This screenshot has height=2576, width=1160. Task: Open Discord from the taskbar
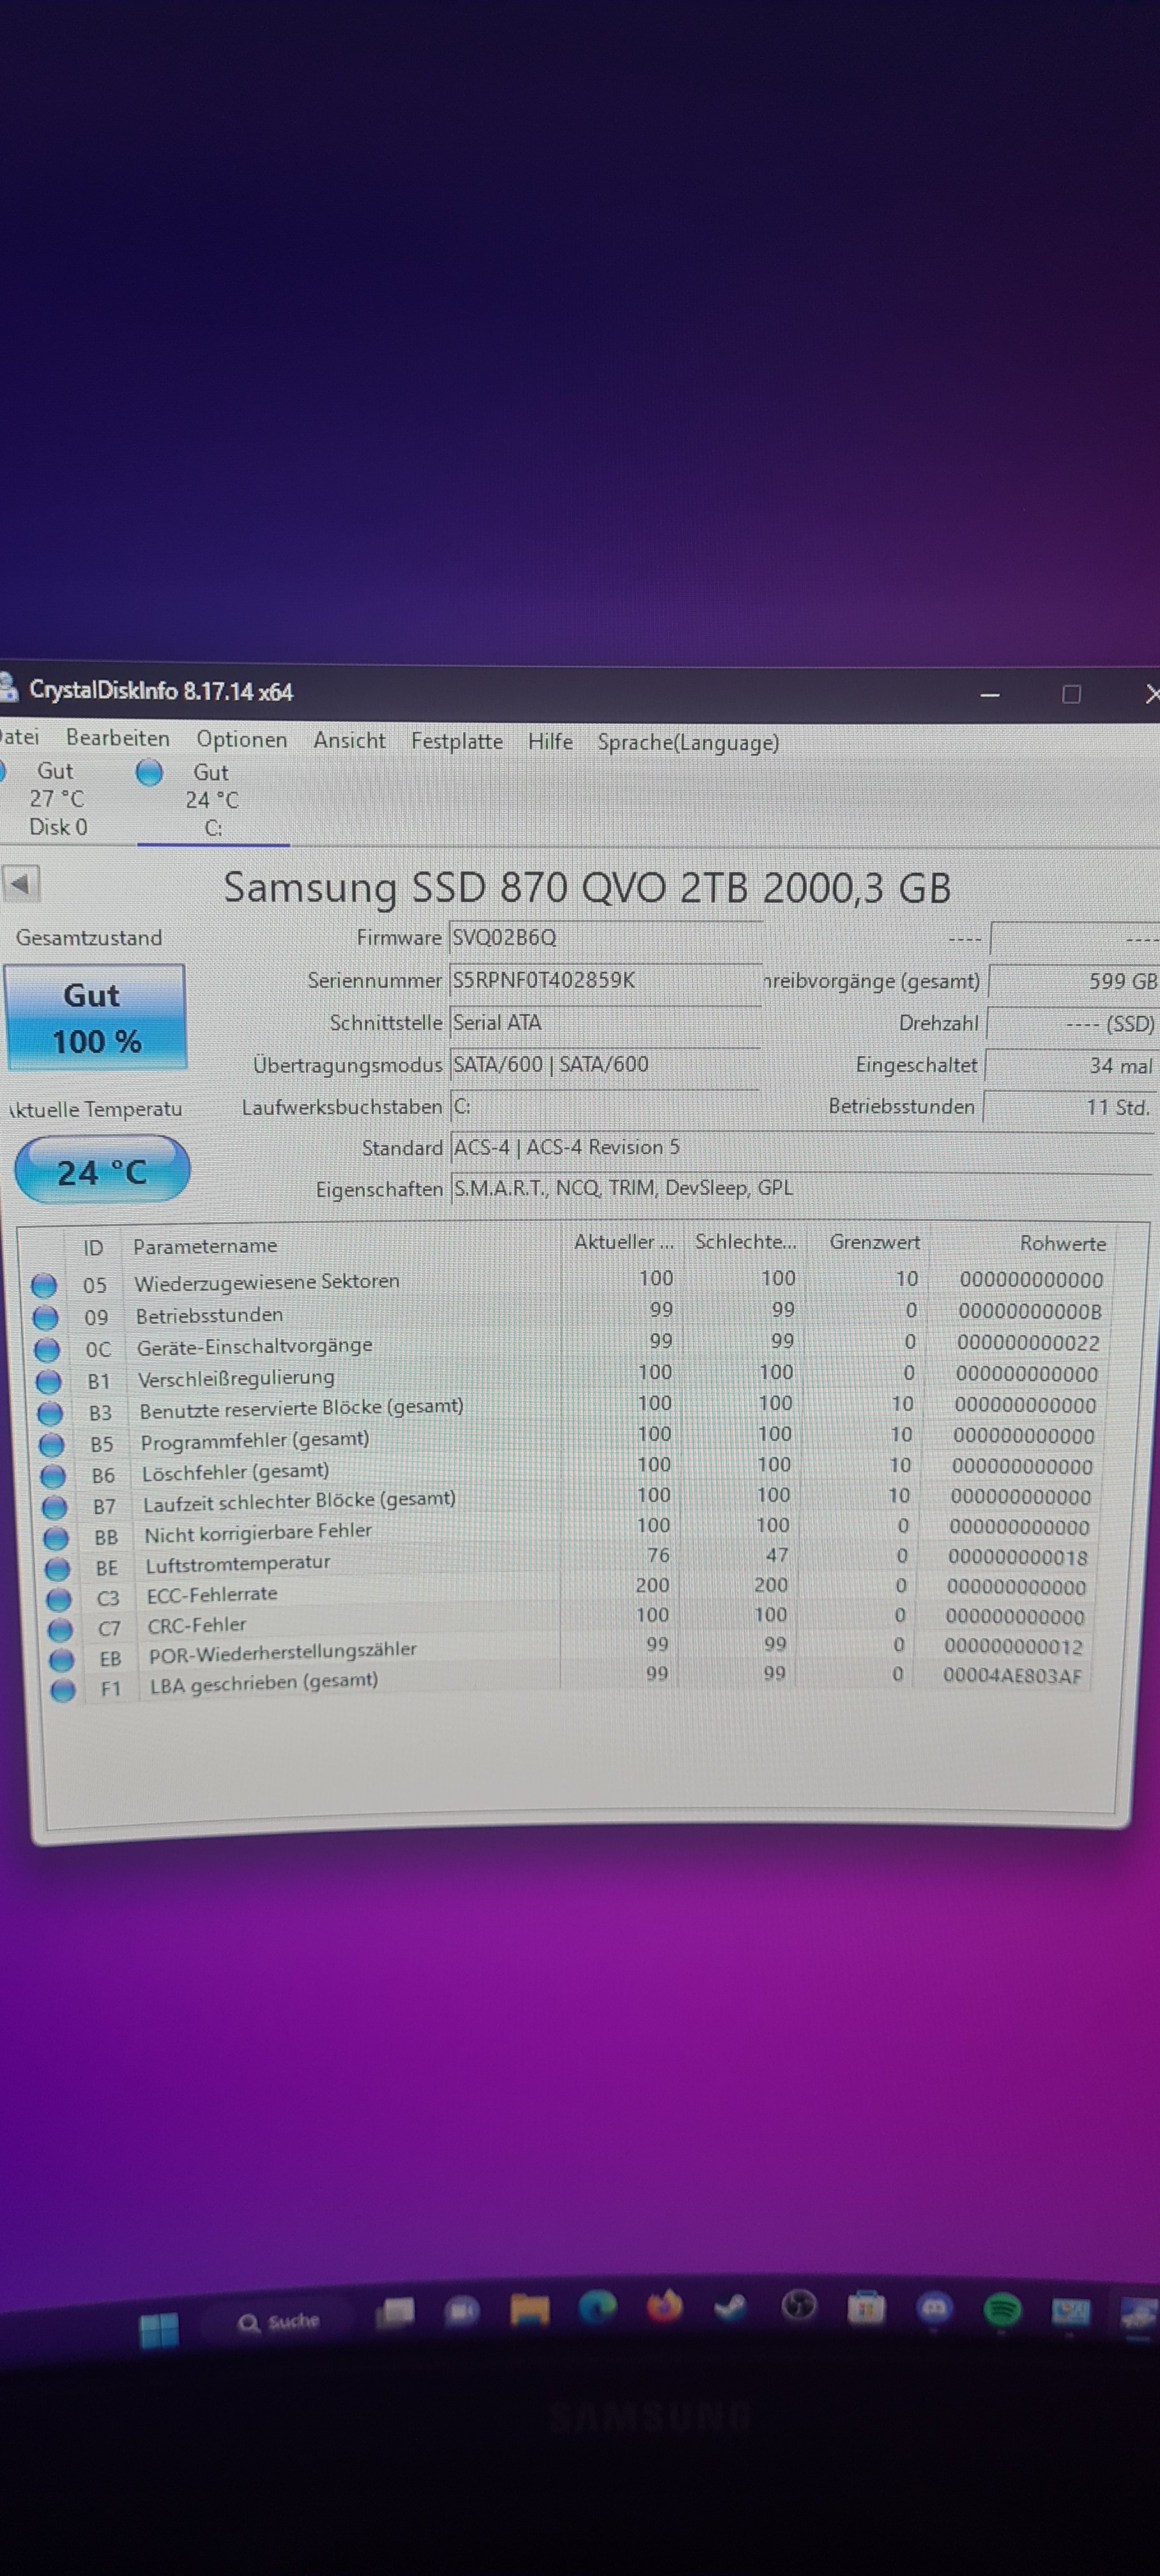tap(934, 2308)
